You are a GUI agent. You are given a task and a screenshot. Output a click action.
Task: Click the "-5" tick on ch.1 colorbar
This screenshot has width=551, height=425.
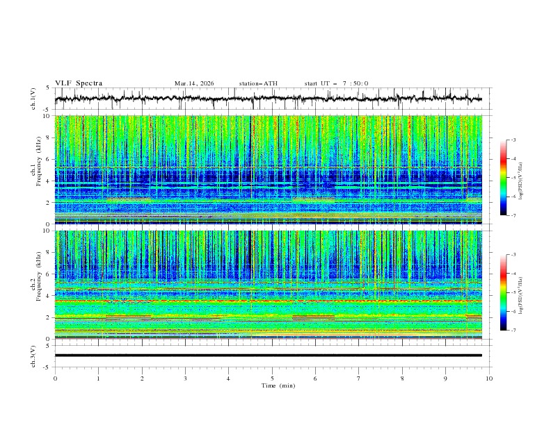point(513,178)
